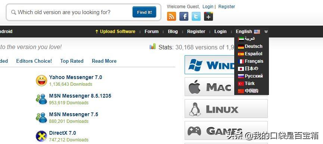
Task: Open MSN Messenger 8.5.1235 link
Action: pos(80,96)
